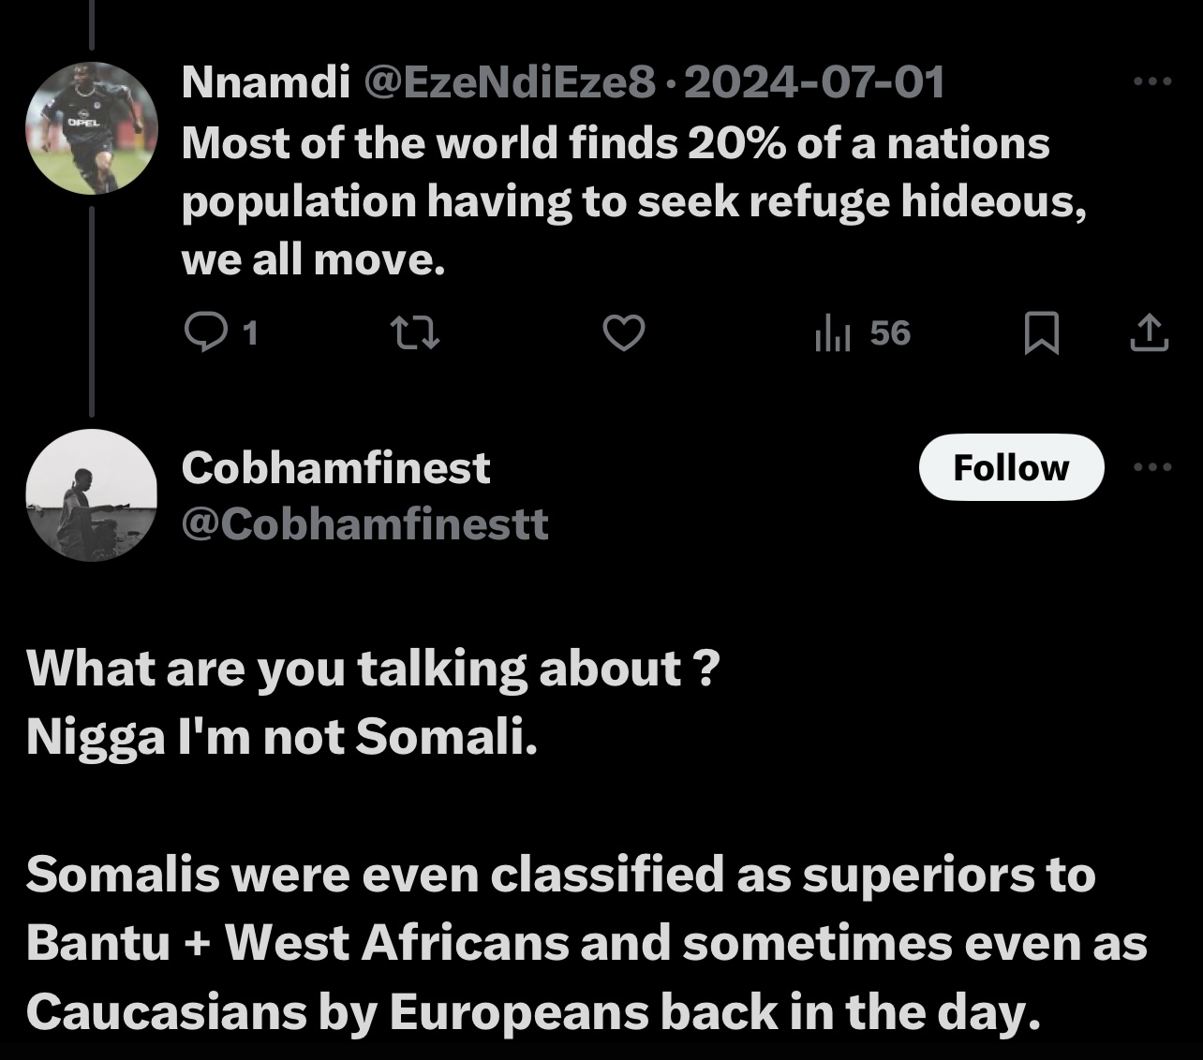Open the 2024-07-01 tweet timestamp

[x=814, y=84]
